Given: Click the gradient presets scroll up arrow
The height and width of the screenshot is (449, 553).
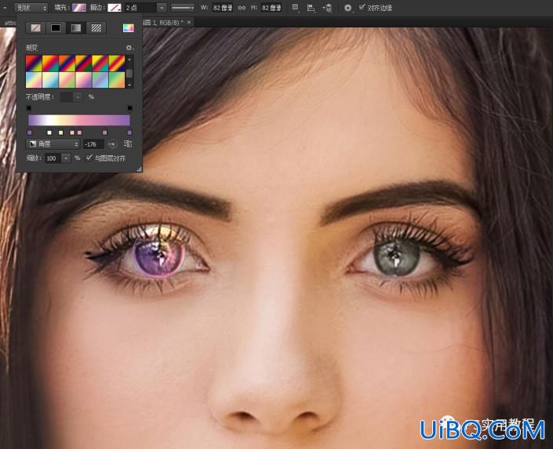Looking at the screenshot, I should point(129,60).
